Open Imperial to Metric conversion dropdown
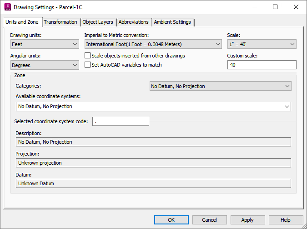This screenshot has width=307, height=229. (x=153, y=44)
